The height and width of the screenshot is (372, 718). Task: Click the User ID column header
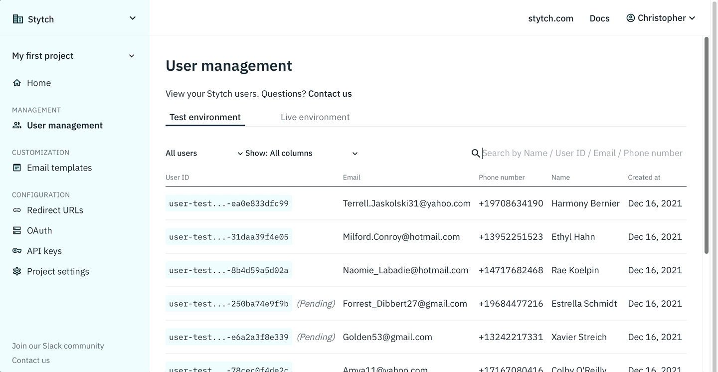click(177, 177)
